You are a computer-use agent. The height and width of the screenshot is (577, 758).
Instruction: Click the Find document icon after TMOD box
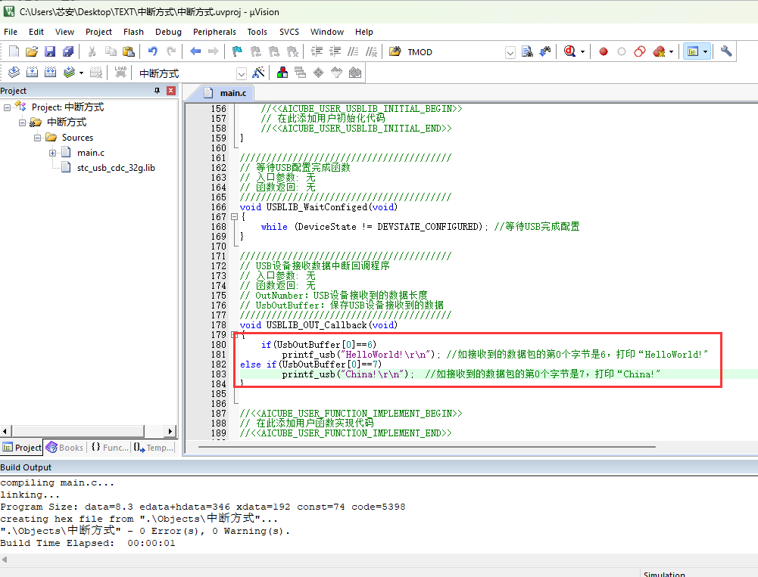click(527, 51)
